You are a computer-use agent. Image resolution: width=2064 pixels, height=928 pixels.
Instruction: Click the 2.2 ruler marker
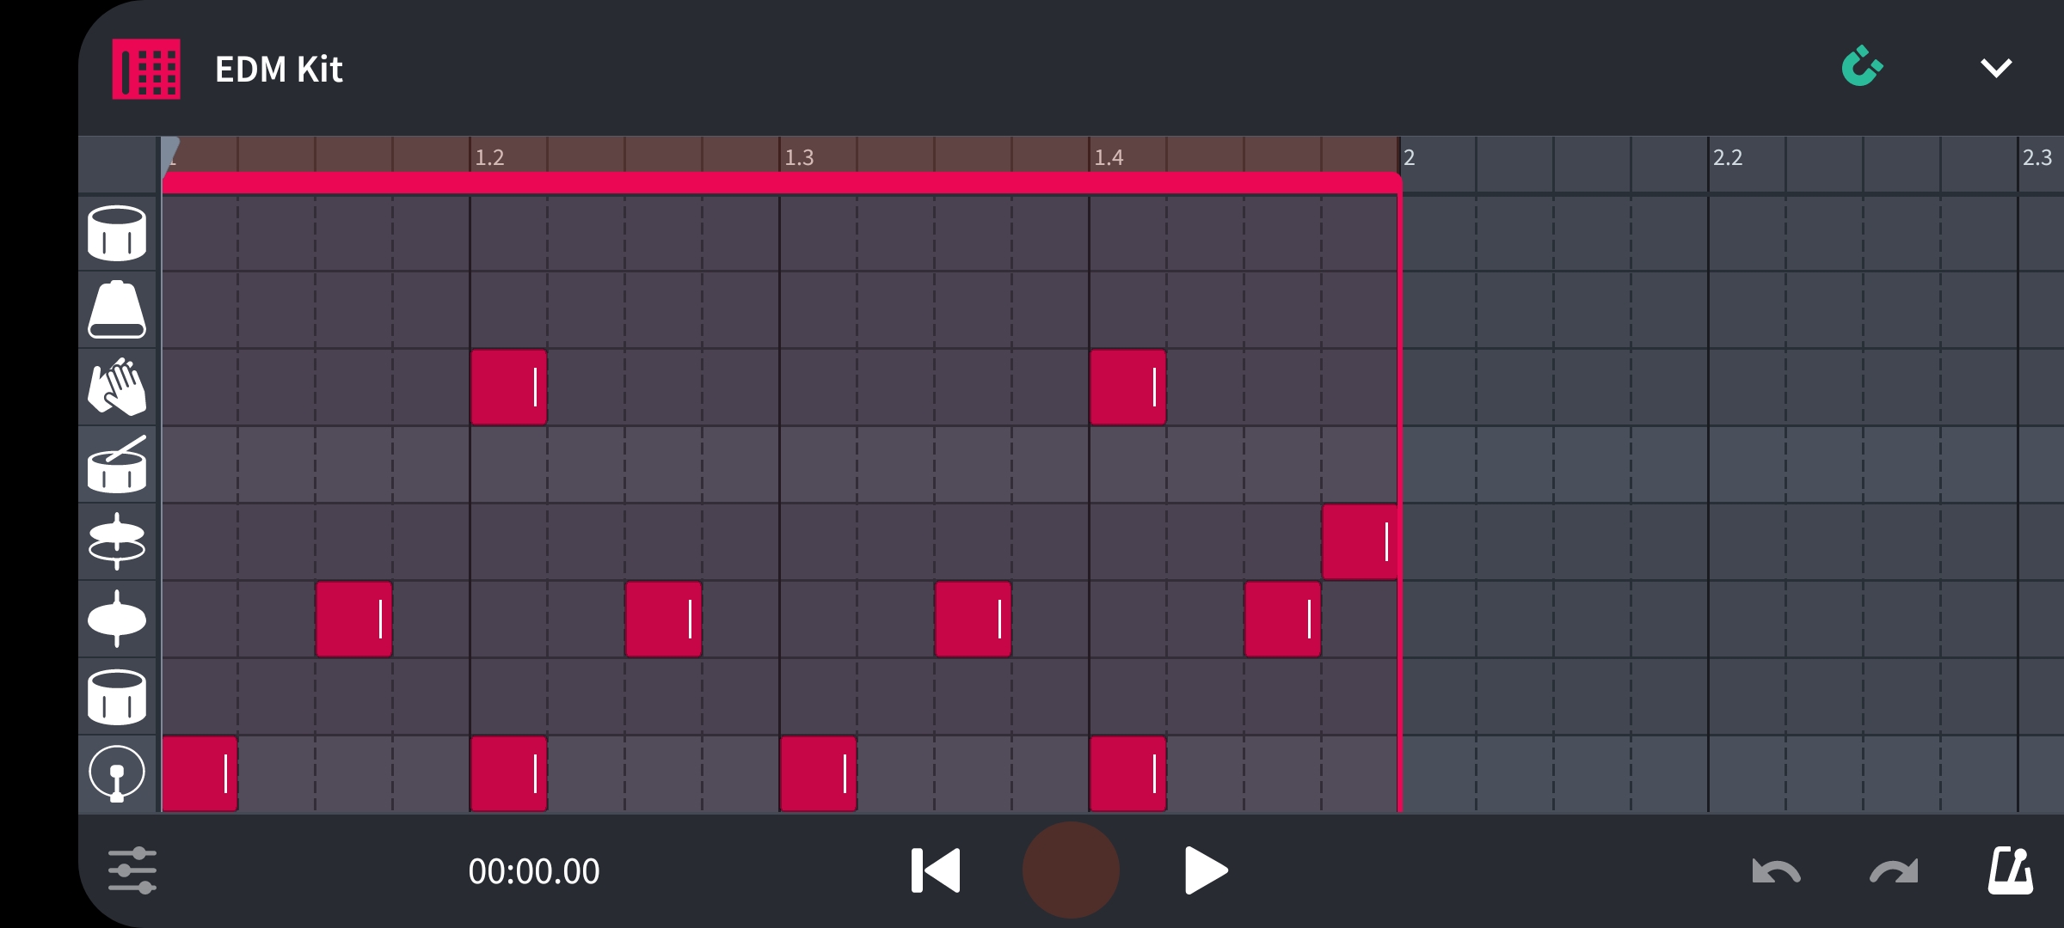[1728, 157]
